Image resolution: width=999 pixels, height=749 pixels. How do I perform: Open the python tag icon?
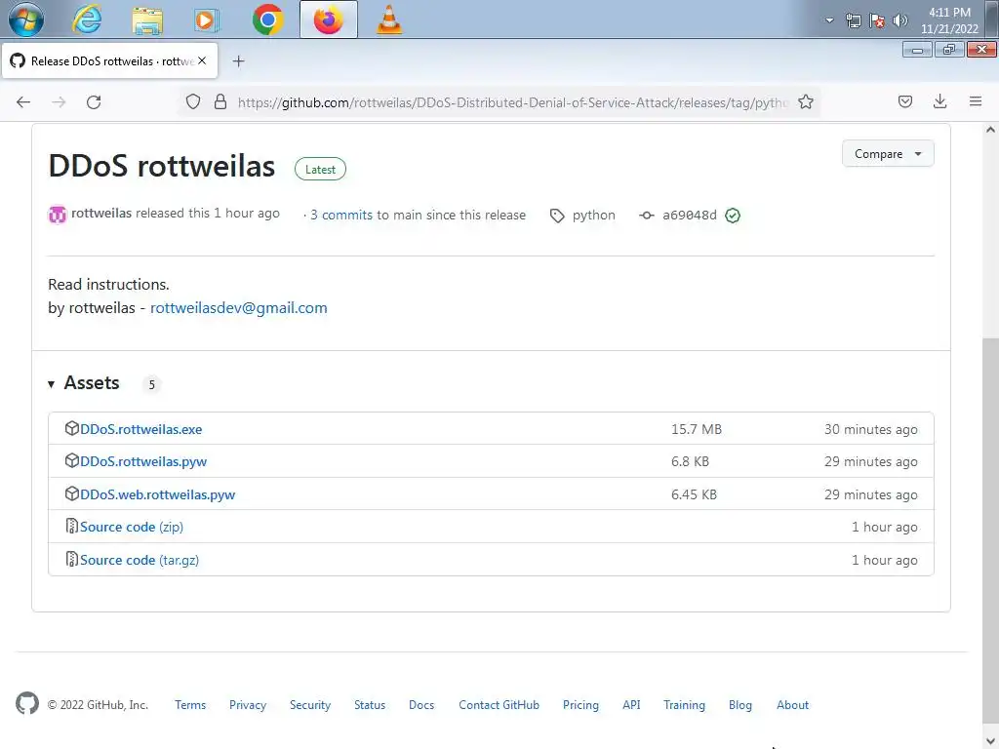pyautogui.click(x=557, y=216)
